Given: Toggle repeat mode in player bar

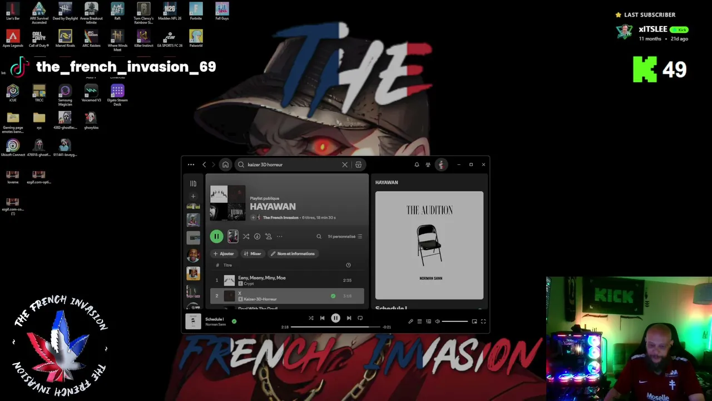Looking at the screenshot, I should pos(360,318).
